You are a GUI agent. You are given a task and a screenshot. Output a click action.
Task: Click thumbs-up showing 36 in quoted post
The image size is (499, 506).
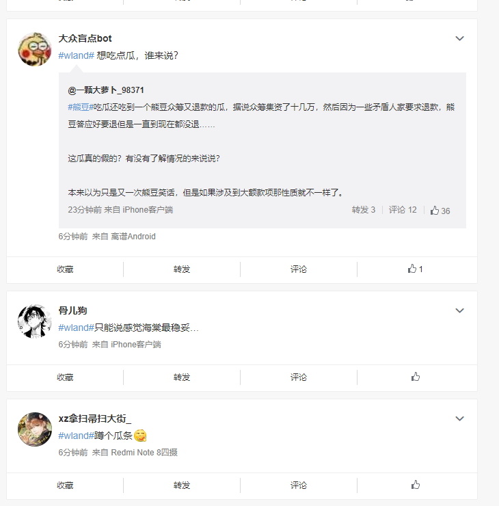click(x=440, y=211)
